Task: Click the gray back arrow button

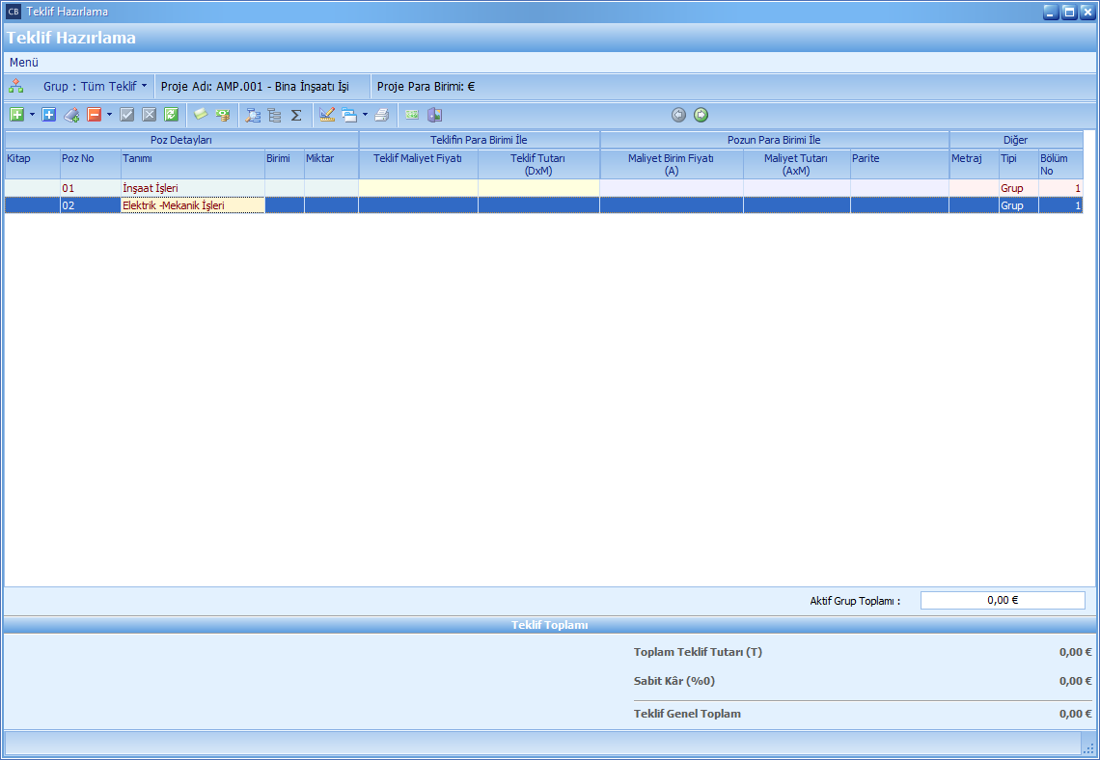Action: click(x=678, y=115)
